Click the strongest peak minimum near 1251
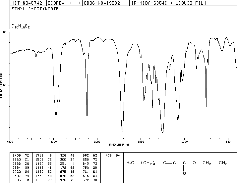This screenshot has height=183, width=237. tap(163, 132)
